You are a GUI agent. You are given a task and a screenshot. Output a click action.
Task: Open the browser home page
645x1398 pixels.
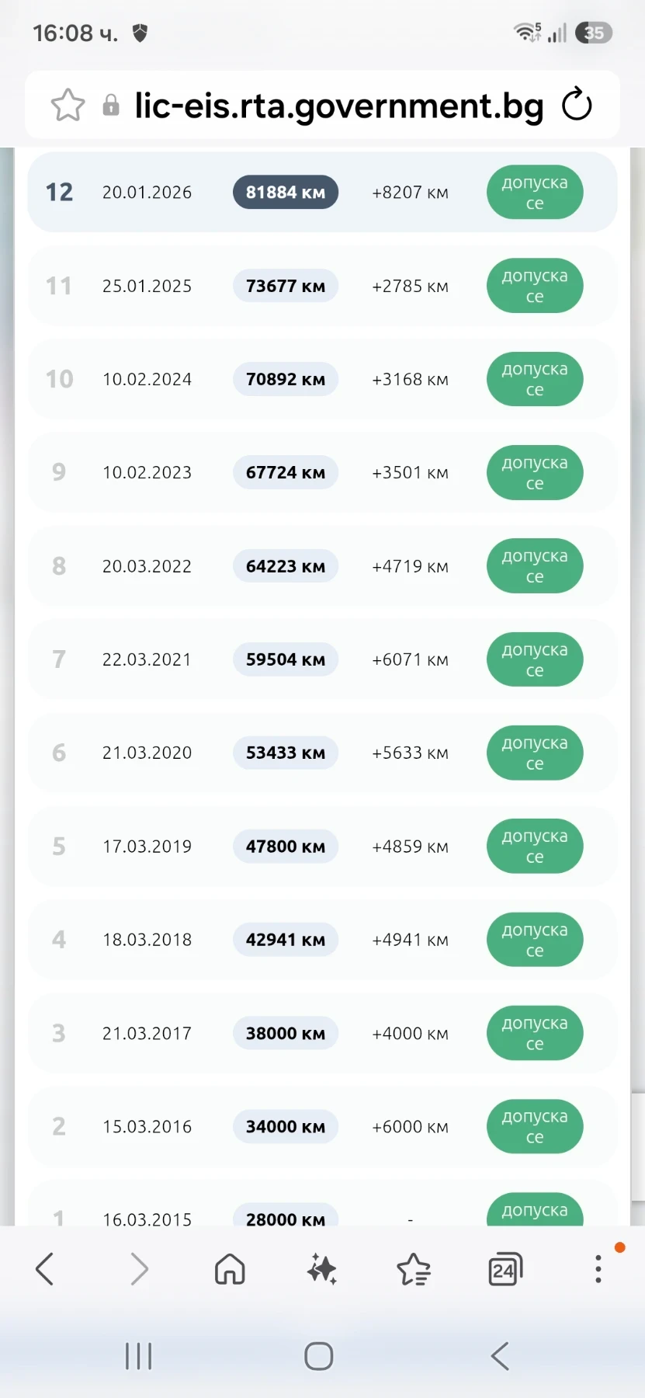[x=230, y=1269]
